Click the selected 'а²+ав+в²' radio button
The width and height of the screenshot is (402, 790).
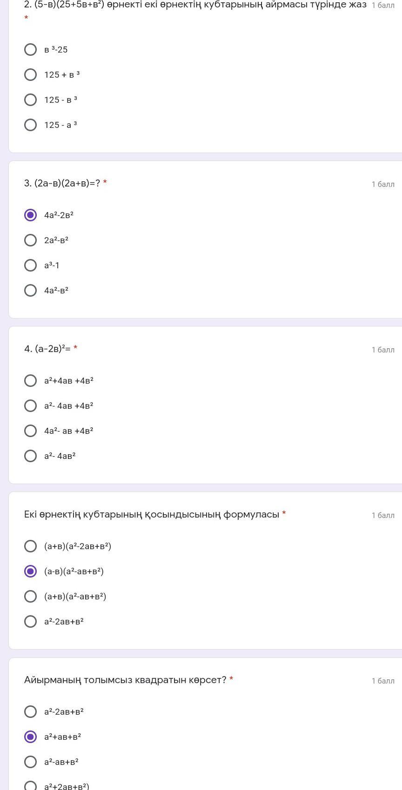coord(30,737)
